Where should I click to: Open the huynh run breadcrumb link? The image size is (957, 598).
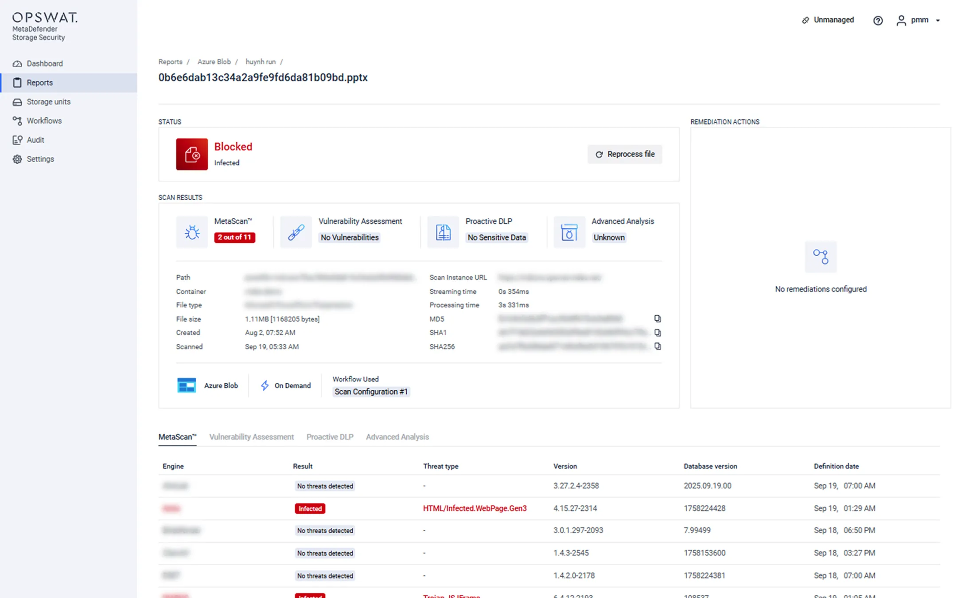coord(260,62)
